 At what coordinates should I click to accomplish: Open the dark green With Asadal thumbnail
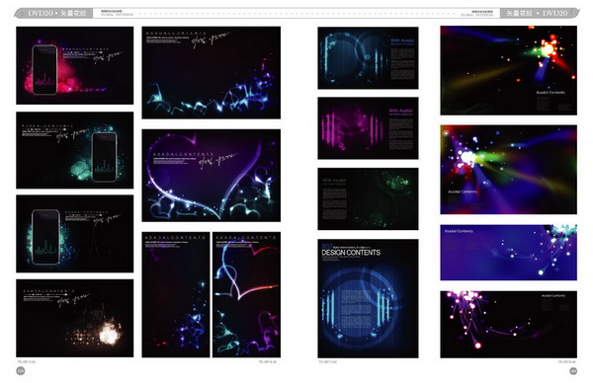click(368, 198)
